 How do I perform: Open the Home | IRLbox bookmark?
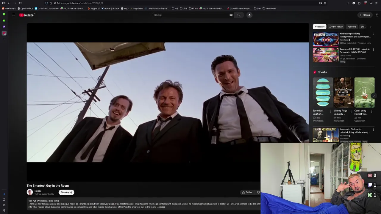110,8
